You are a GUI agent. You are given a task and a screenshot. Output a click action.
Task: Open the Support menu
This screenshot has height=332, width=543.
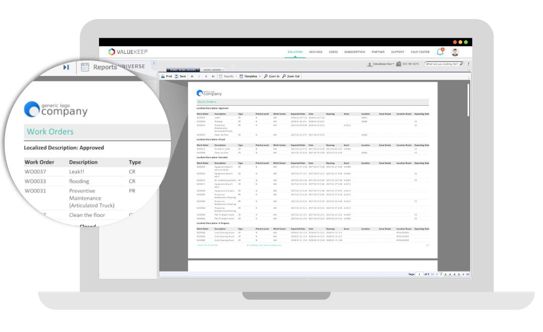click(398, 52)
